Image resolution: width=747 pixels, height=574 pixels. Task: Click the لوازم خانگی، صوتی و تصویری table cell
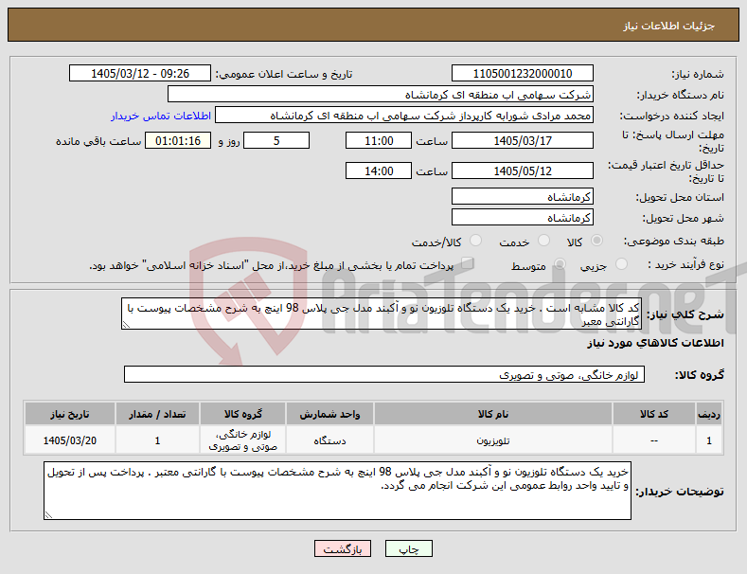coord(243,440)
